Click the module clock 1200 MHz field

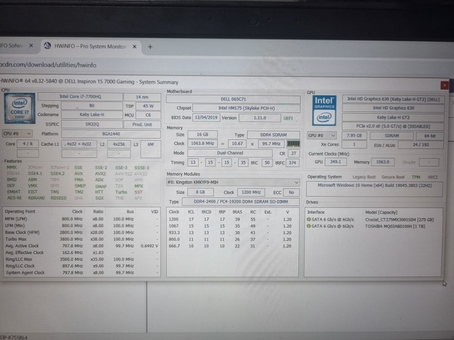[x=251, y=192]
